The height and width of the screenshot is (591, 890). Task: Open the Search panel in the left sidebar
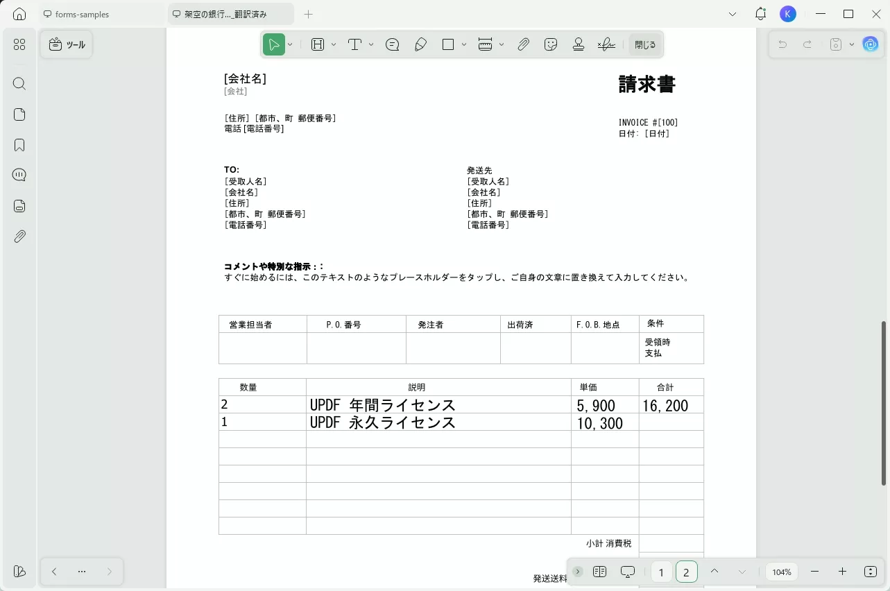point(19,83)
